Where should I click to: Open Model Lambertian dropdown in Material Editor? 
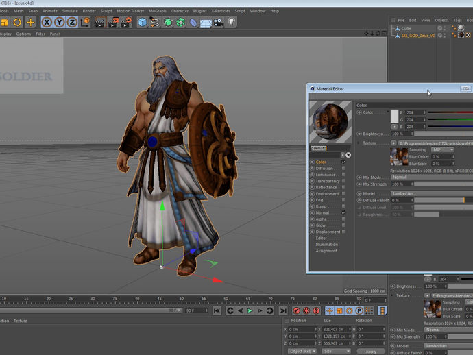(x=432, y=193)
